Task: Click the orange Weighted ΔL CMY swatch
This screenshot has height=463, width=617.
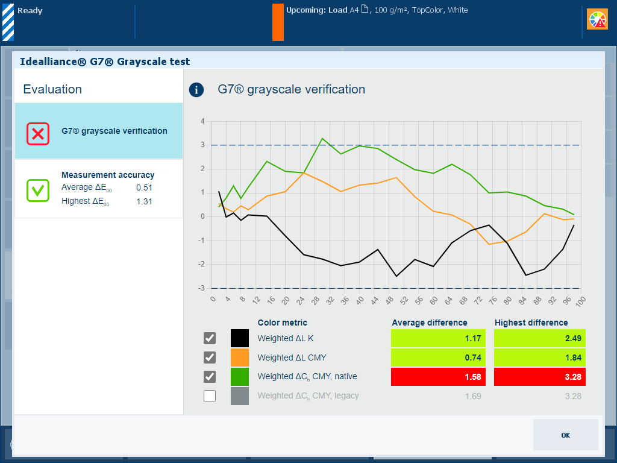Action: tap(240, 357)
